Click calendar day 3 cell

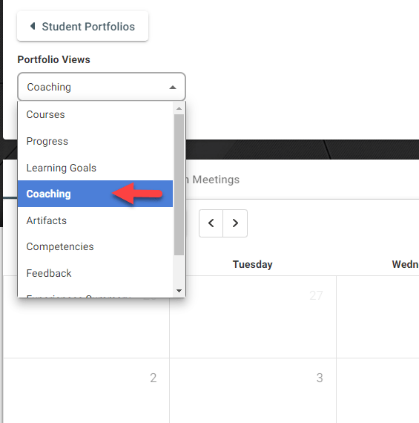(x=253, y=390)
